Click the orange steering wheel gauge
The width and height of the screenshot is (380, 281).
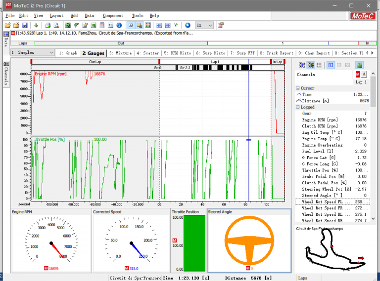coord(249,241)
